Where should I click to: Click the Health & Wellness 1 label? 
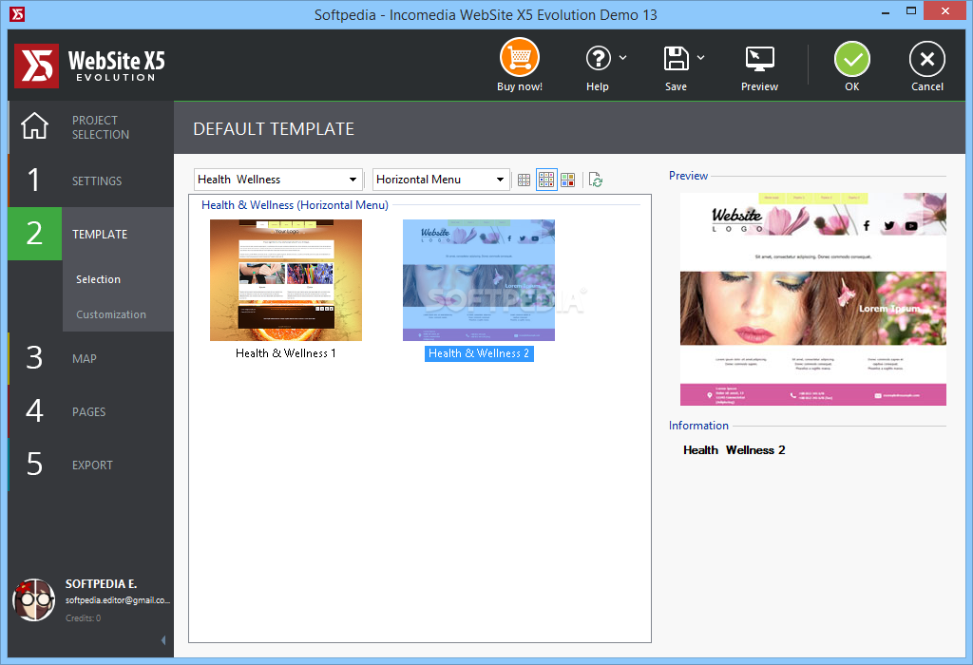click(285, 353)
